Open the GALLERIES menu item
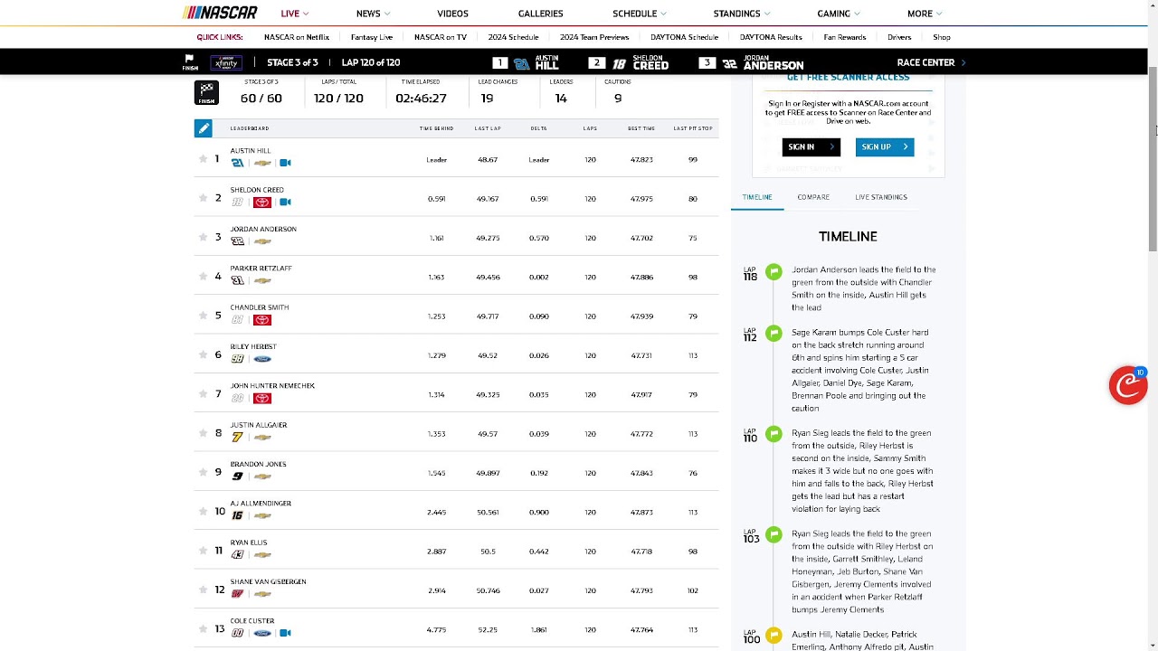Image resolution: width=1158 pixels, height=651 pixels. pos(540,14)
